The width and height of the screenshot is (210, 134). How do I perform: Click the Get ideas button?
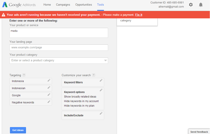pyautogui.click(x=18, y=130)
